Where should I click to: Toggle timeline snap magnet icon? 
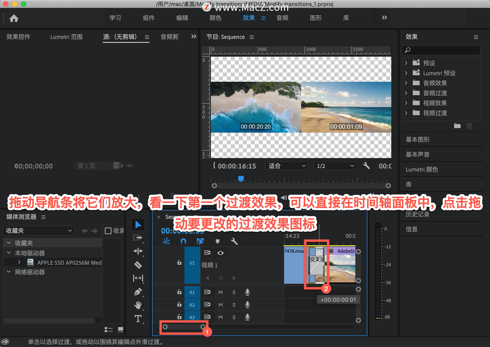[x=183, y=241]
